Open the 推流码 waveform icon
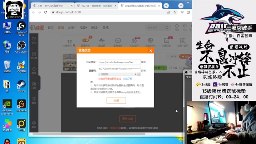 [101, 42]
